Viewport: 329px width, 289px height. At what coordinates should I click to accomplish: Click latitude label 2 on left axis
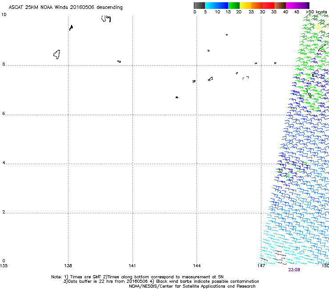pos(4,212)
